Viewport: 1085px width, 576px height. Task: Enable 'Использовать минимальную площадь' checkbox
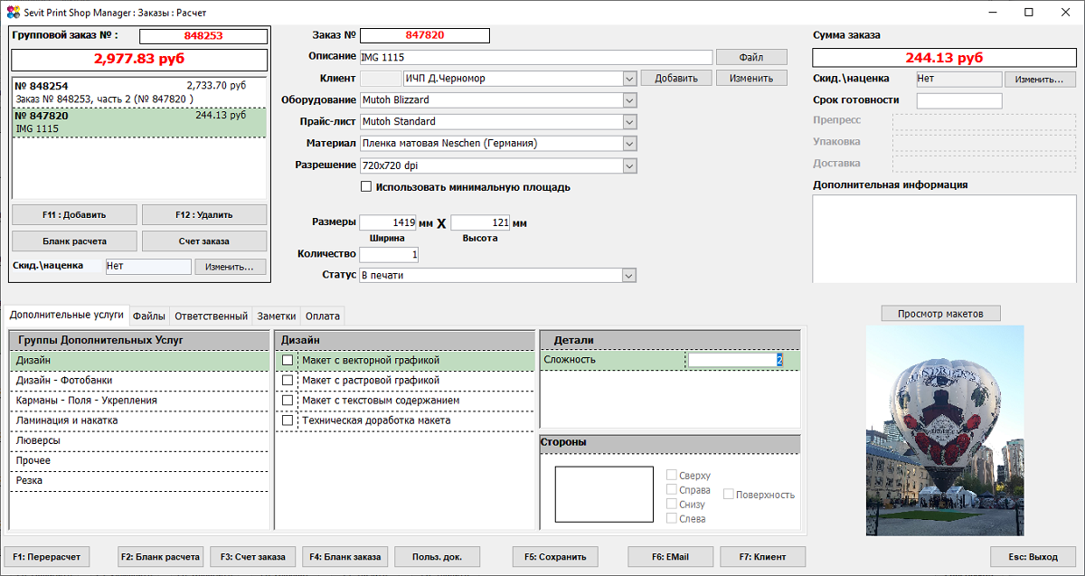click(x=366, y=187)
